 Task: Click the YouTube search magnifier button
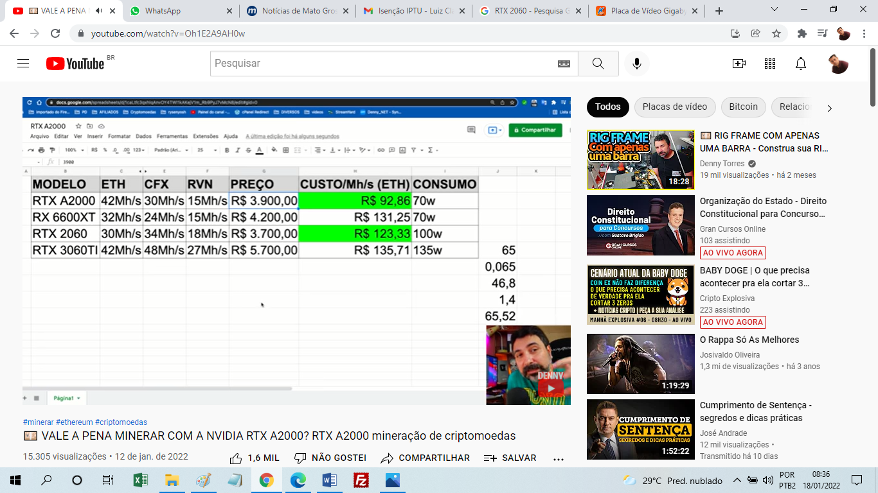(x=598, y=64)
